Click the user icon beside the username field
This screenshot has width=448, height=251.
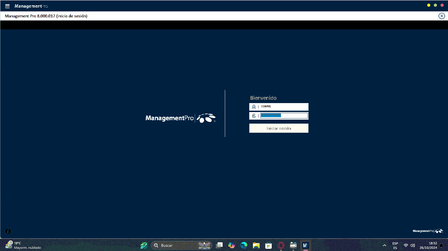pos(254,107)
